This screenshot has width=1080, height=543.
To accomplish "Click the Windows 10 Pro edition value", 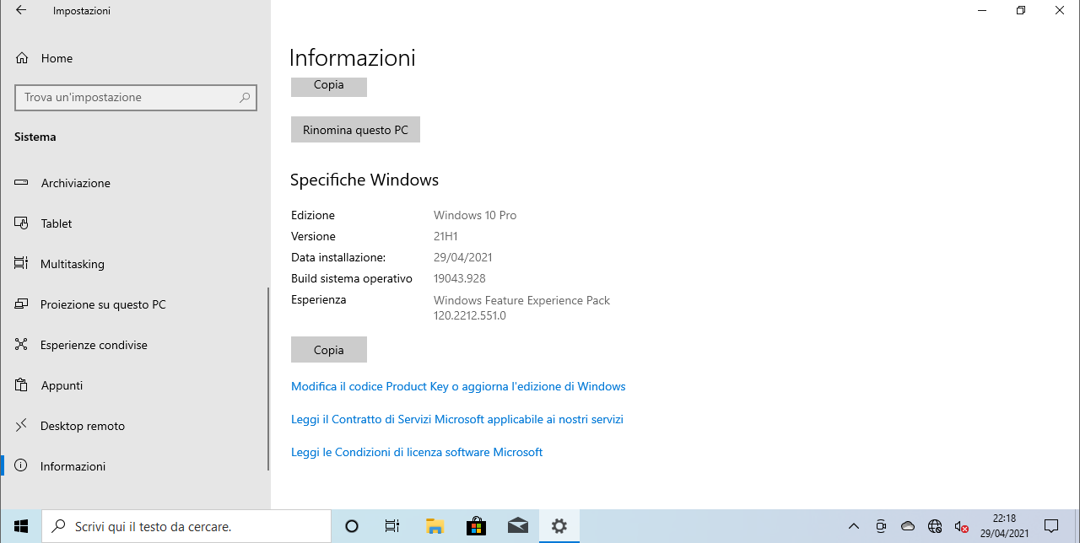I will click(x=475, y=215).
